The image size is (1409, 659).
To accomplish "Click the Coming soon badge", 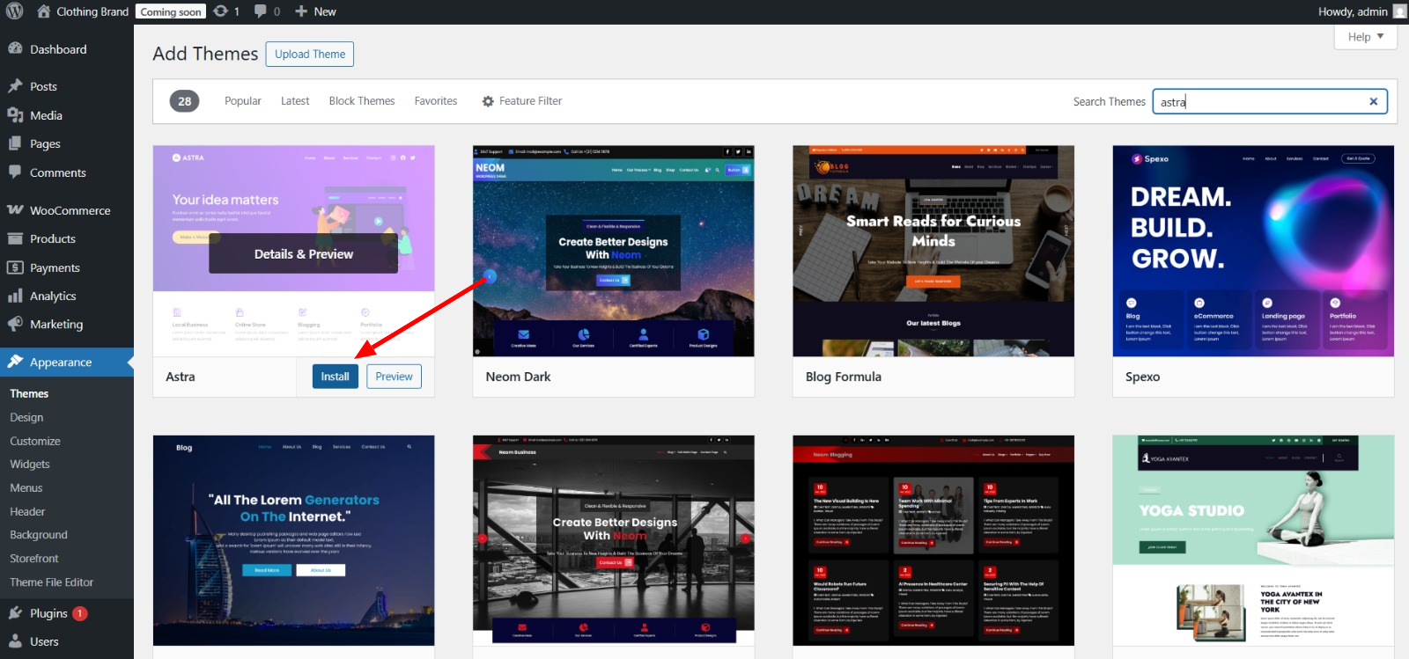I will (171, 11).
